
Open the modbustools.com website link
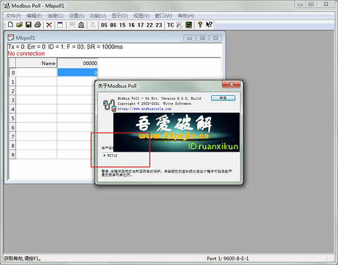pyautogui.click(x=144, y=109)
